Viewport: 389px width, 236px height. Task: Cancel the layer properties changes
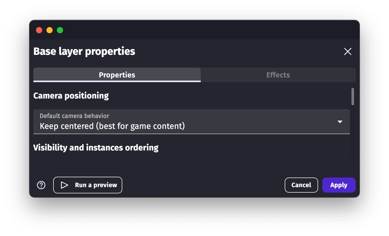click(x=301, y=185)
